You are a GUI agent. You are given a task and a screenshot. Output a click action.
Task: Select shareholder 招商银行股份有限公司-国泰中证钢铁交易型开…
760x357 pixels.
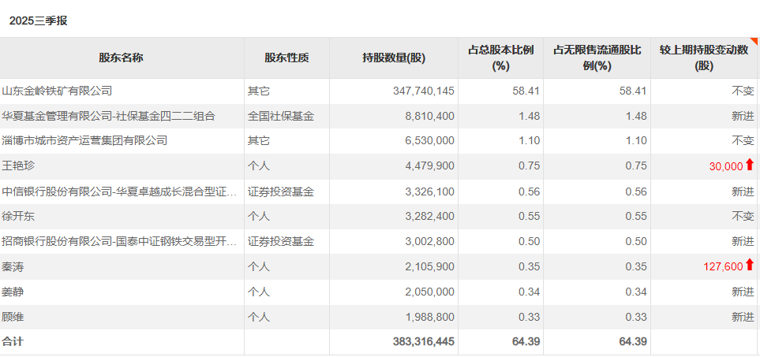(120, 241)
